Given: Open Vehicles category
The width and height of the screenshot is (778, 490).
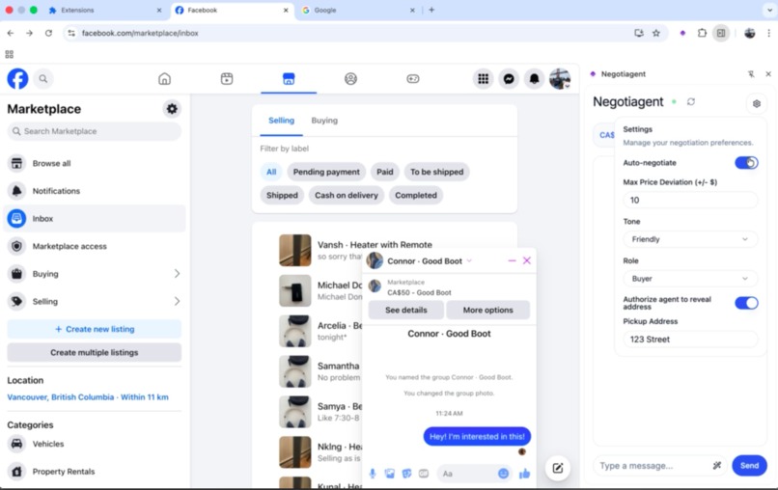Looking at the screenshot, I should [x=95, y=444].
